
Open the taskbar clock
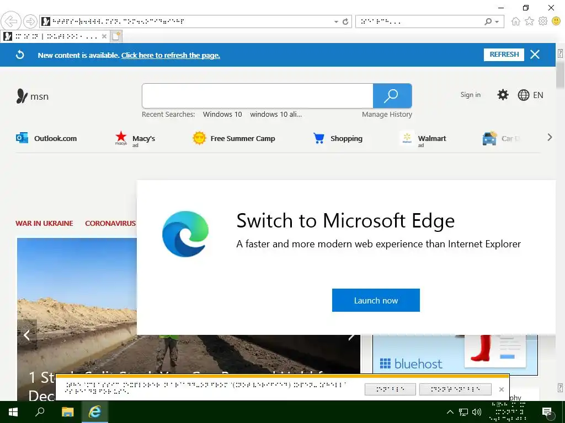click(508, 412)
